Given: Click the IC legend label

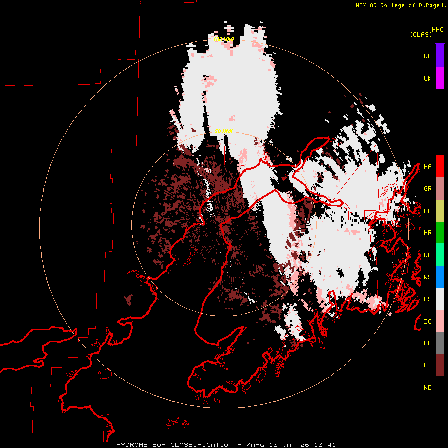Looking at the screenshot, I should pos(427,322).
